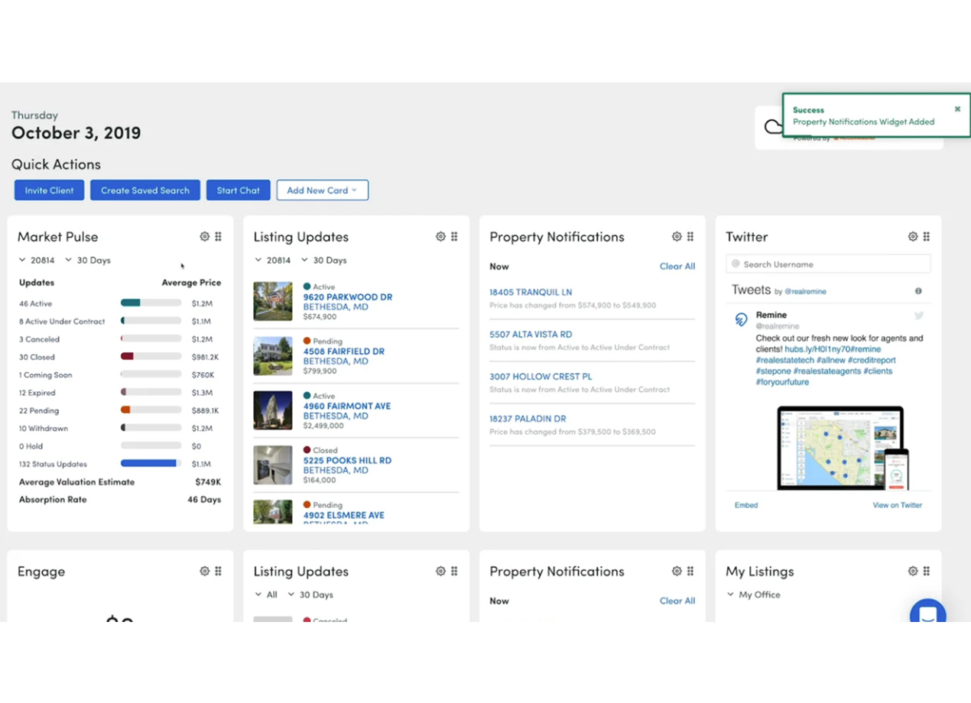971x703 pixels.
Task: Click the Search Username field in Twitter card
Action: click(829, 264)
